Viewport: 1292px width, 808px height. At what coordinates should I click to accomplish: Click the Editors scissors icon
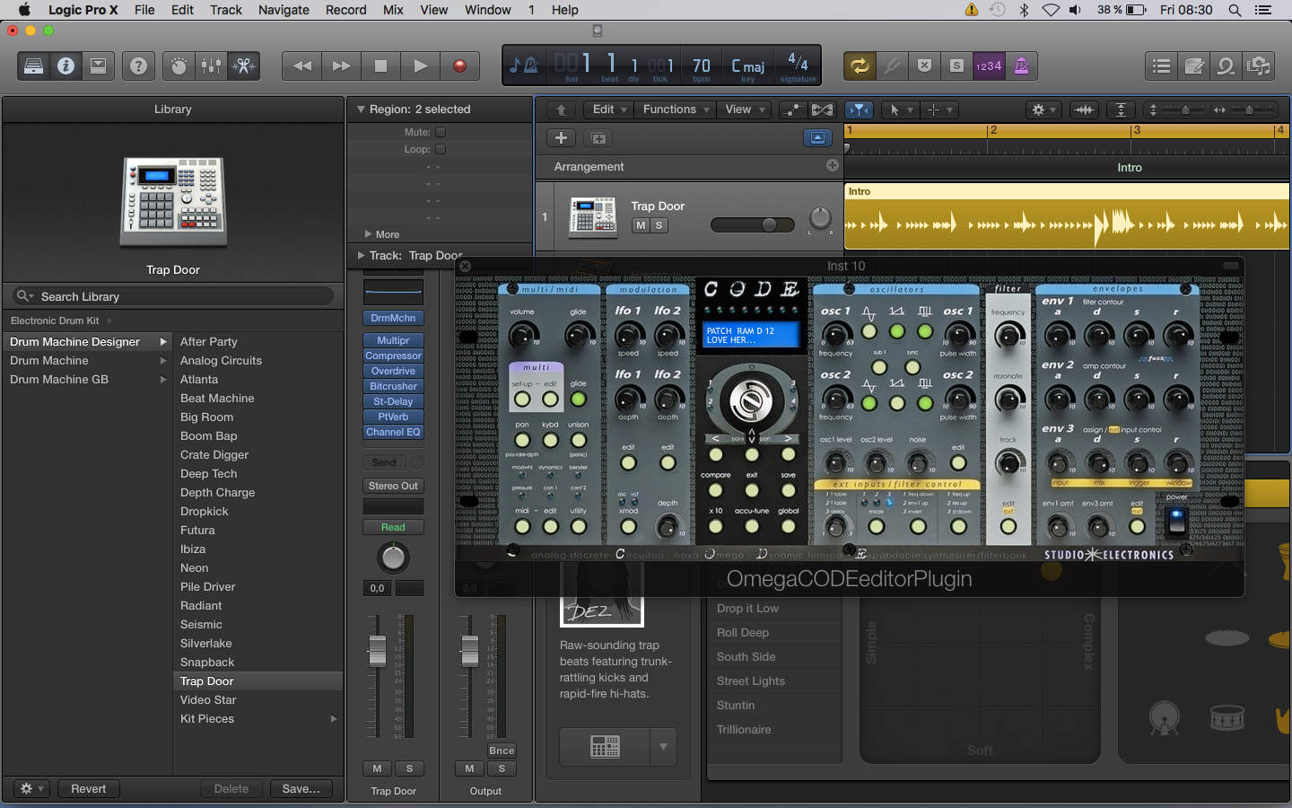click(243, 66)
